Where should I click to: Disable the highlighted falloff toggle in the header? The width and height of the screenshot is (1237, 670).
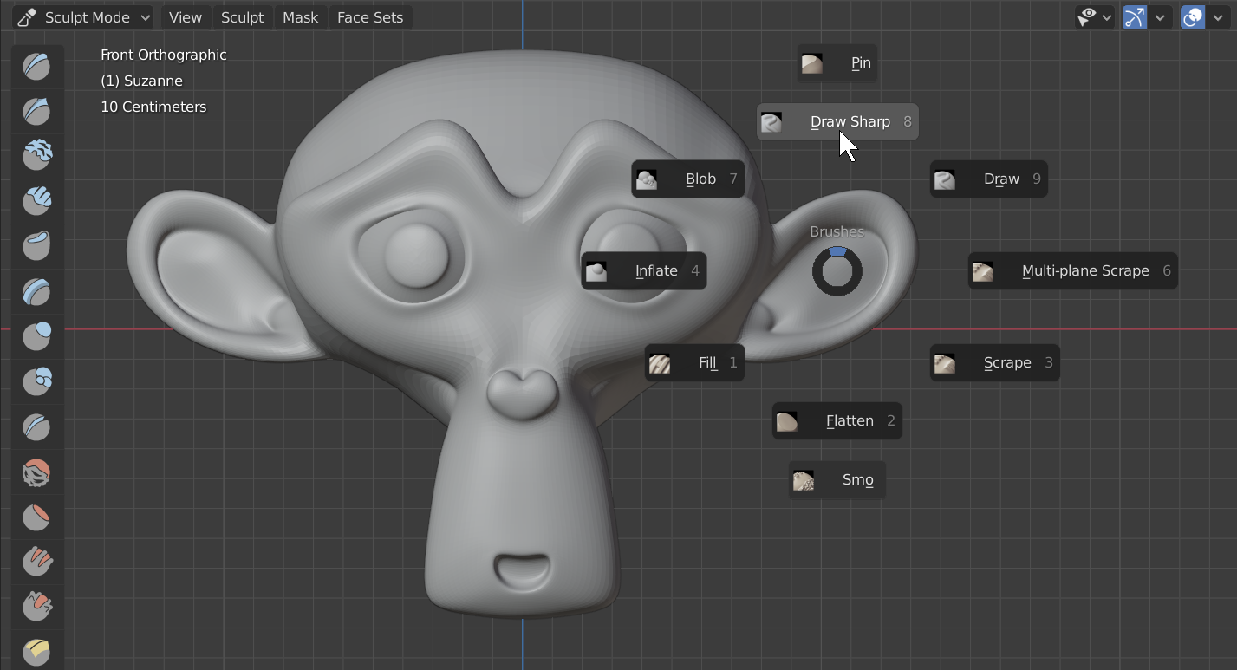(1134, 17)
